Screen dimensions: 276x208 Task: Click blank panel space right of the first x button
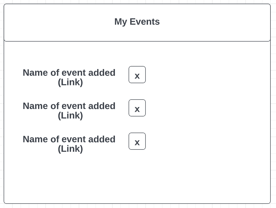[208, 75]
